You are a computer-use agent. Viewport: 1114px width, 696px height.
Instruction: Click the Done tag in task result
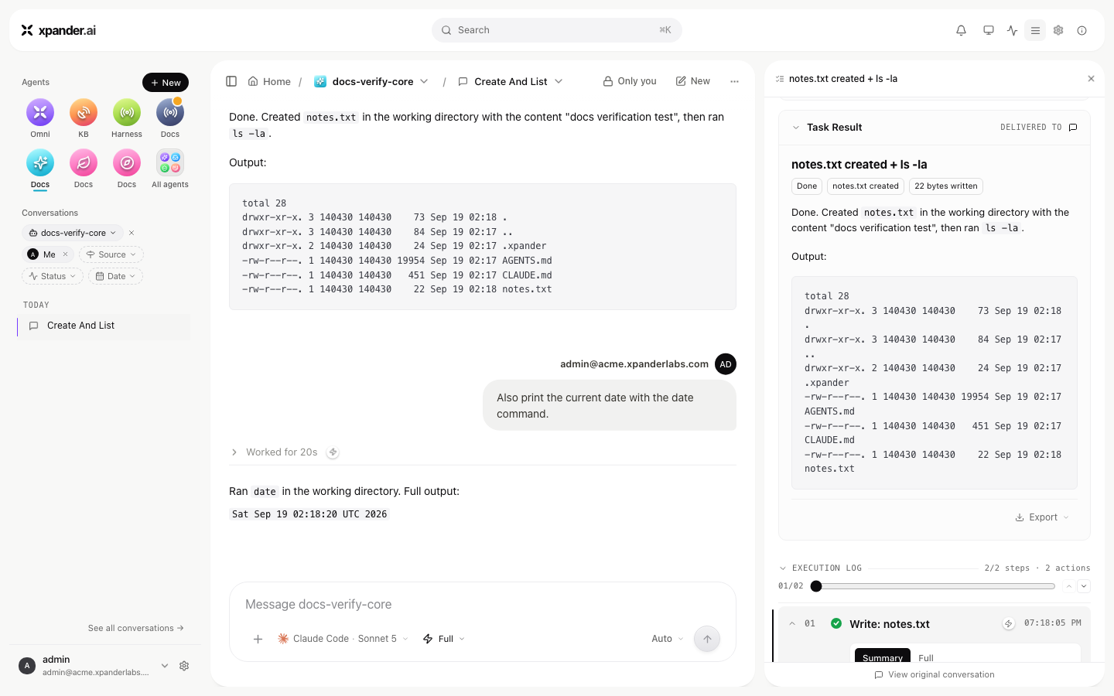807,186
